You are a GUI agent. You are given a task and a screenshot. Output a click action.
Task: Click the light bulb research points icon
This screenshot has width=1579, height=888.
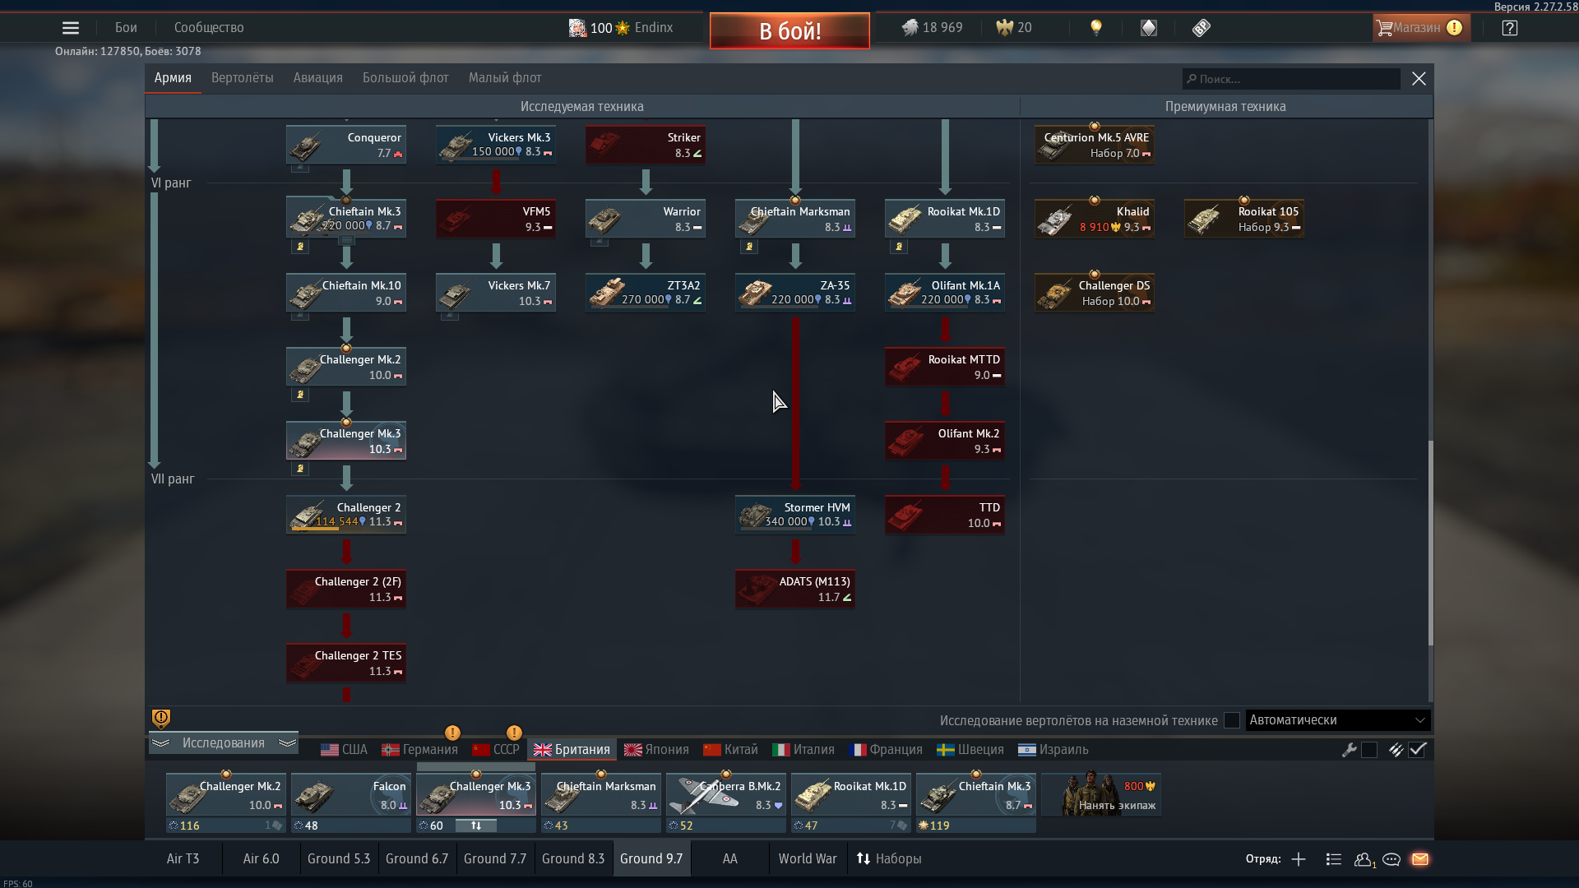1096,28
